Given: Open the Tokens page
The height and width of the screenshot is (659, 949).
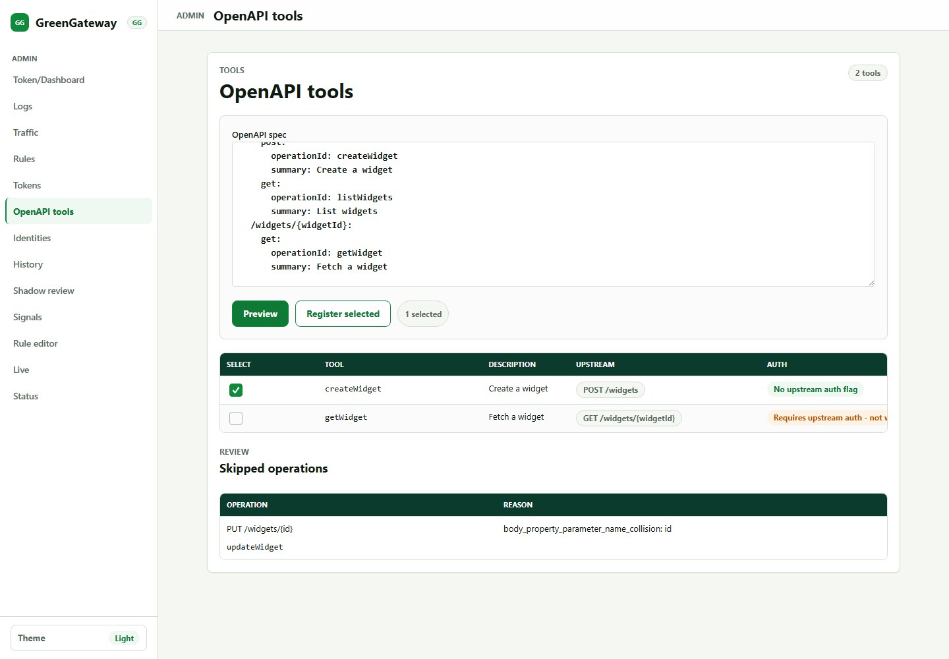Looking at the screenshot, I should click(x=78, y=185).
